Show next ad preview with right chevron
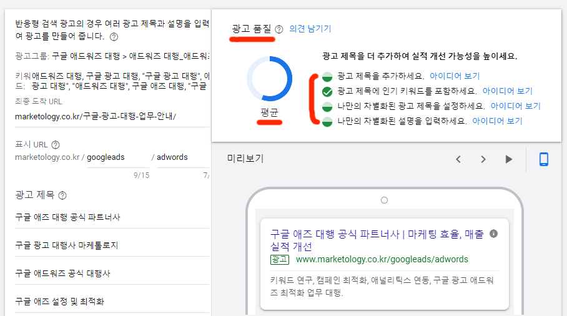 pyautogui.click(x=483, y=159)
